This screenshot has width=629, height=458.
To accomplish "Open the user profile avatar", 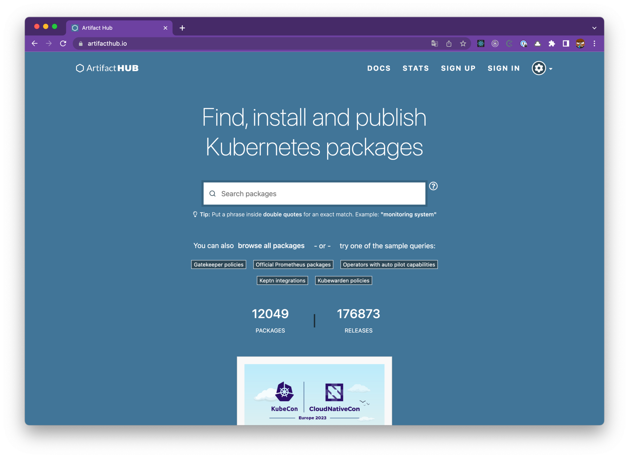I will pyautogui.click(x=580, y=43).
